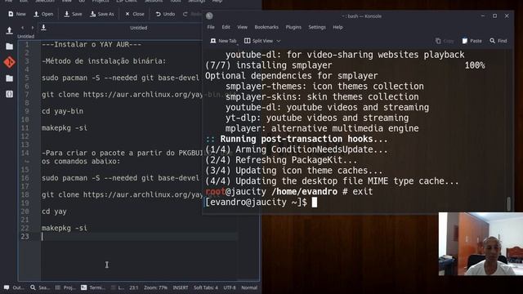The image size is (523, 294).
Task: Open the Bookmarks menu in Konsole
Action: (266, 27)
